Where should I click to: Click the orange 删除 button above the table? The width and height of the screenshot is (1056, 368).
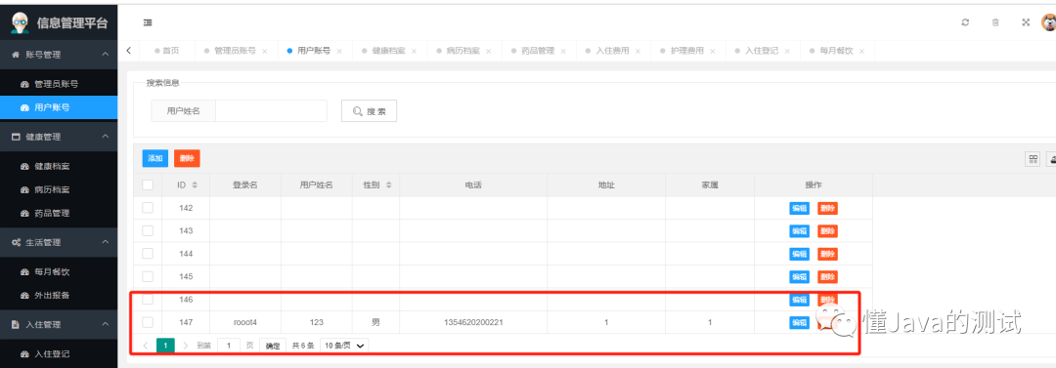click(187, 159)
